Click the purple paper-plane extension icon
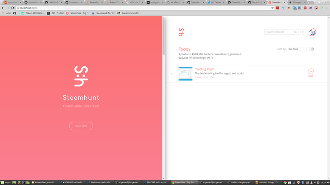The image size is (330, 185). point(310,8)
